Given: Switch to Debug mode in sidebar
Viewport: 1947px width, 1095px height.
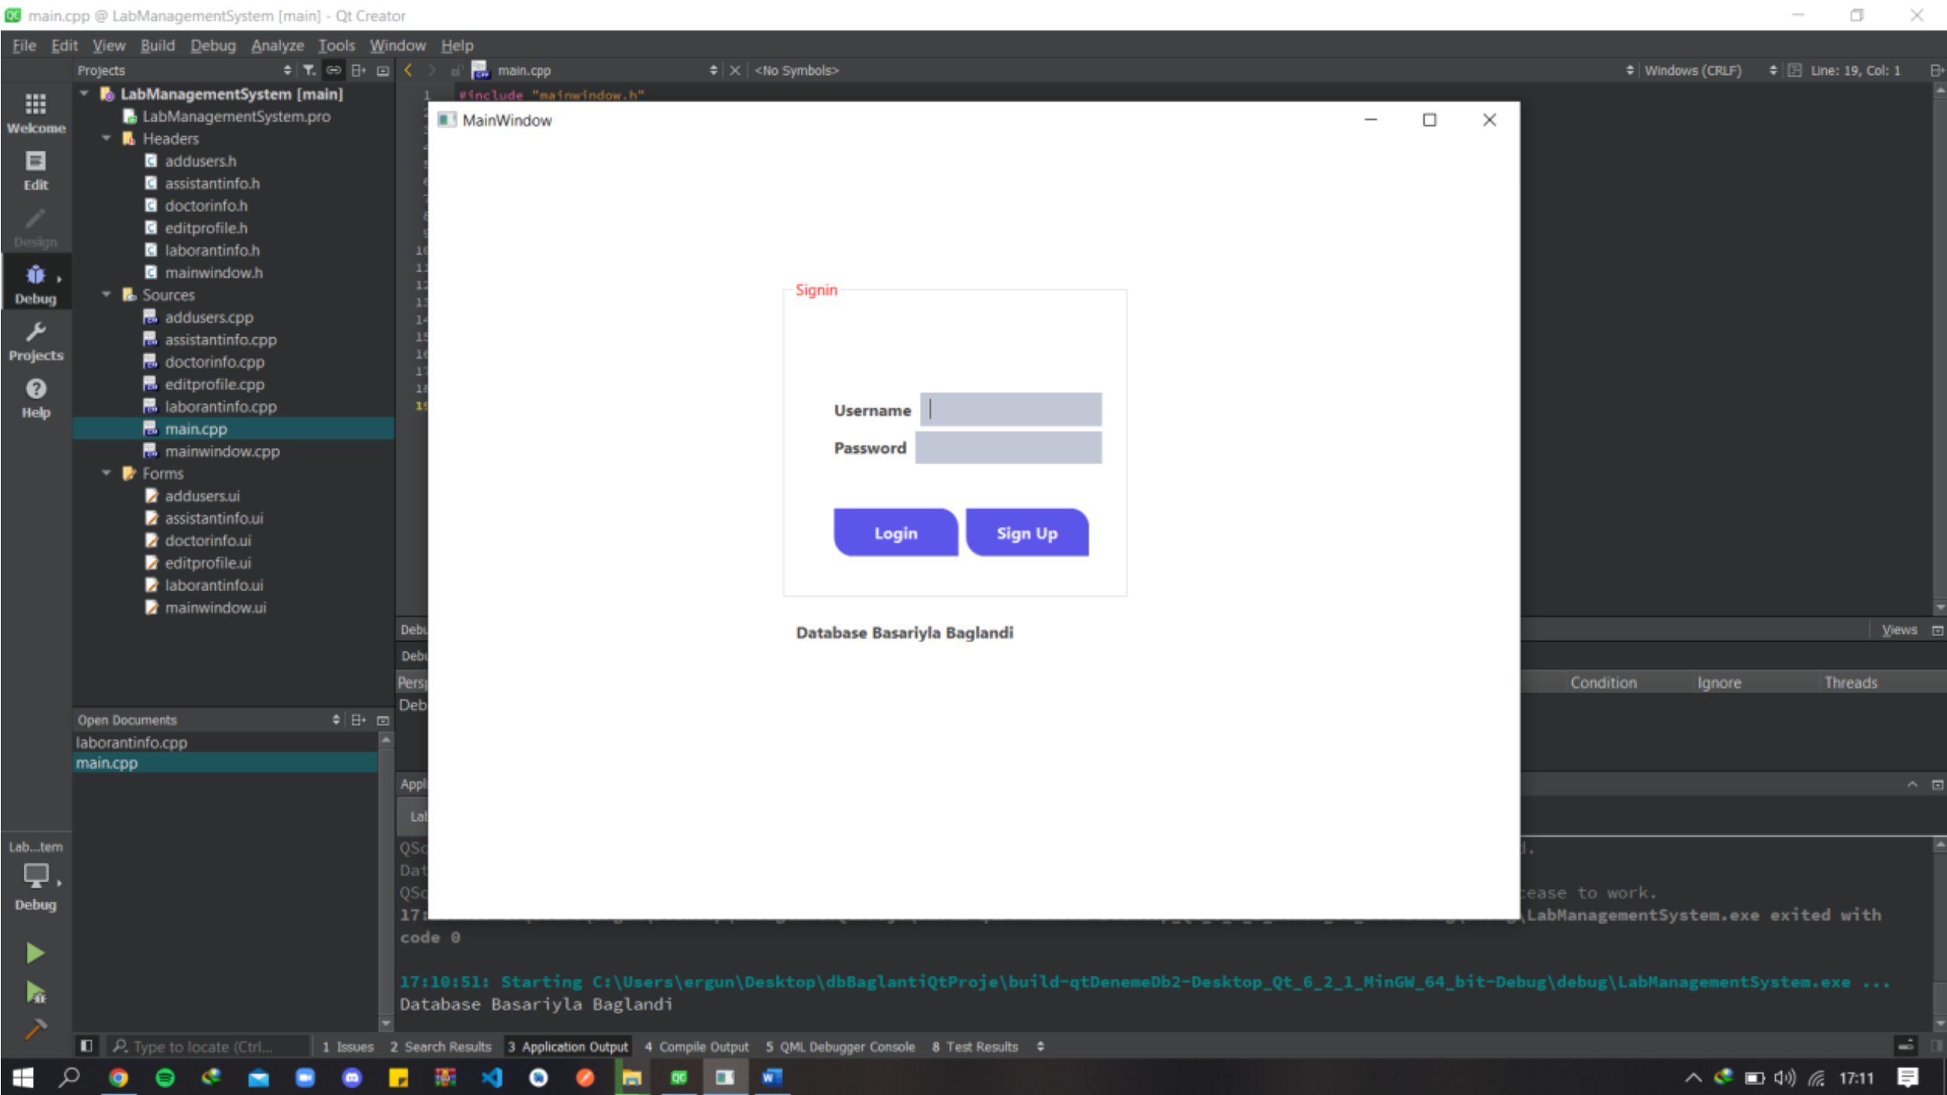Looking at the screenshot, I should point(35,284).
